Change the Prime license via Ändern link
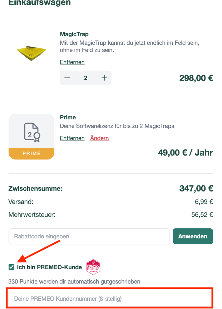This screenshot has height=309, width=222. (99, 138)
